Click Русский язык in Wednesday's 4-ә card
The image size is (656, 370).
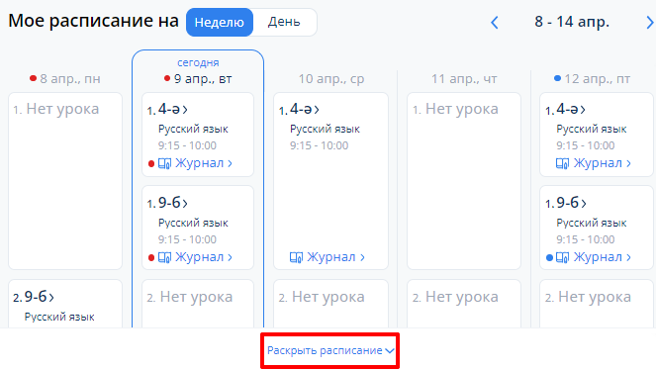tap(325, 129)
